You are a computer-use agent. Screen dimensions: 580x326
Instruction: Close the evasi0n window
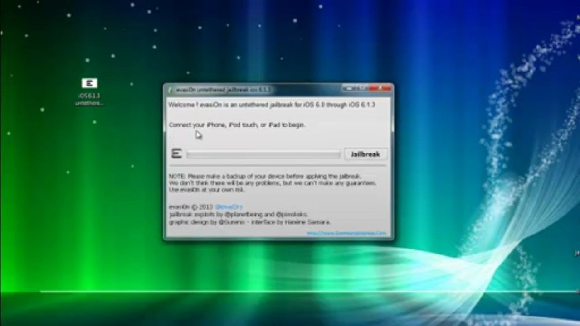point(380,88)
